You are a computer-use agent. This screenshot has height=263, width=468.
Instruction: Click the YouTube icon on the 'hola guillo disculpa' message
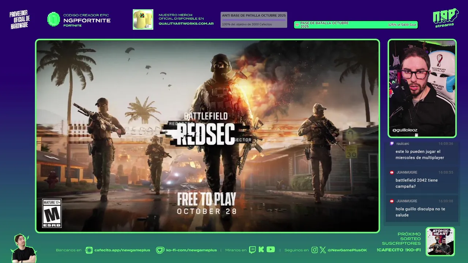click(x=392, y=201)
